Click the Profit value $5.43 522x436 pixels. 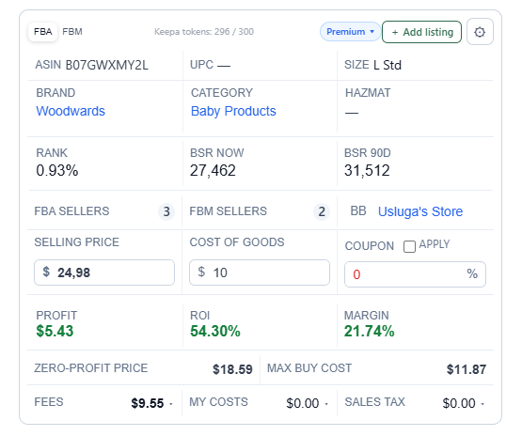(x=55, y=331)
